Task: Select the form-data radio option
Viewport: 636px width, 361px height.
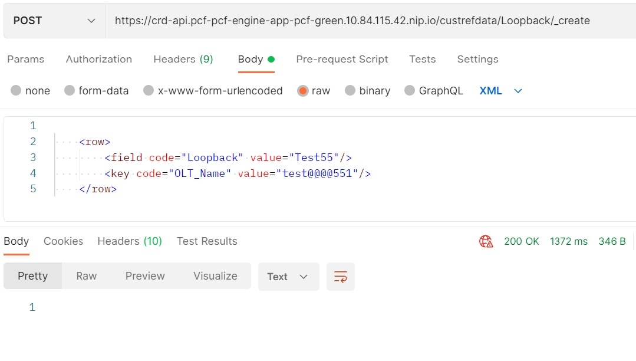Action: (70, 91)
